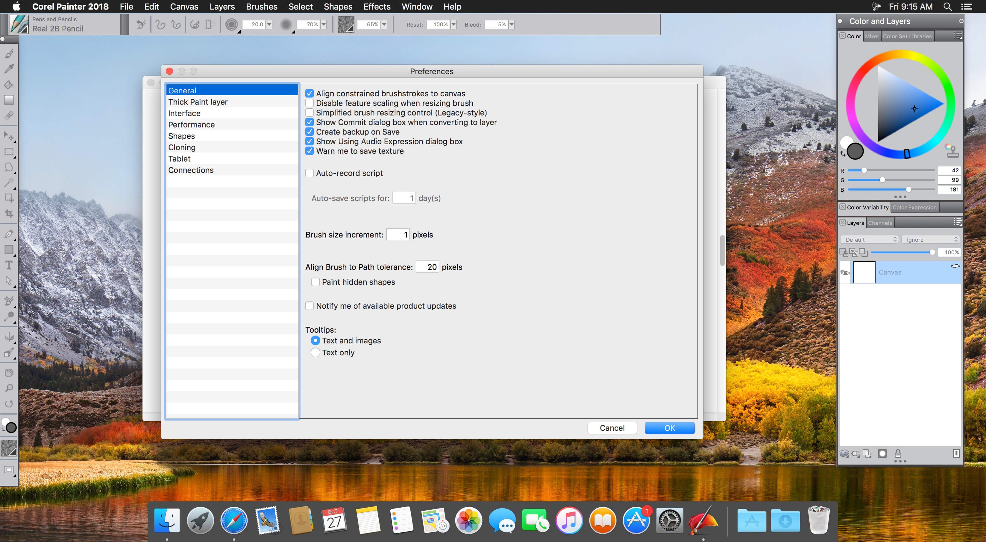Screen dimensions: 986x542
Task: Open the Resat dropdown arrow
Action: [x=453, y=25]
